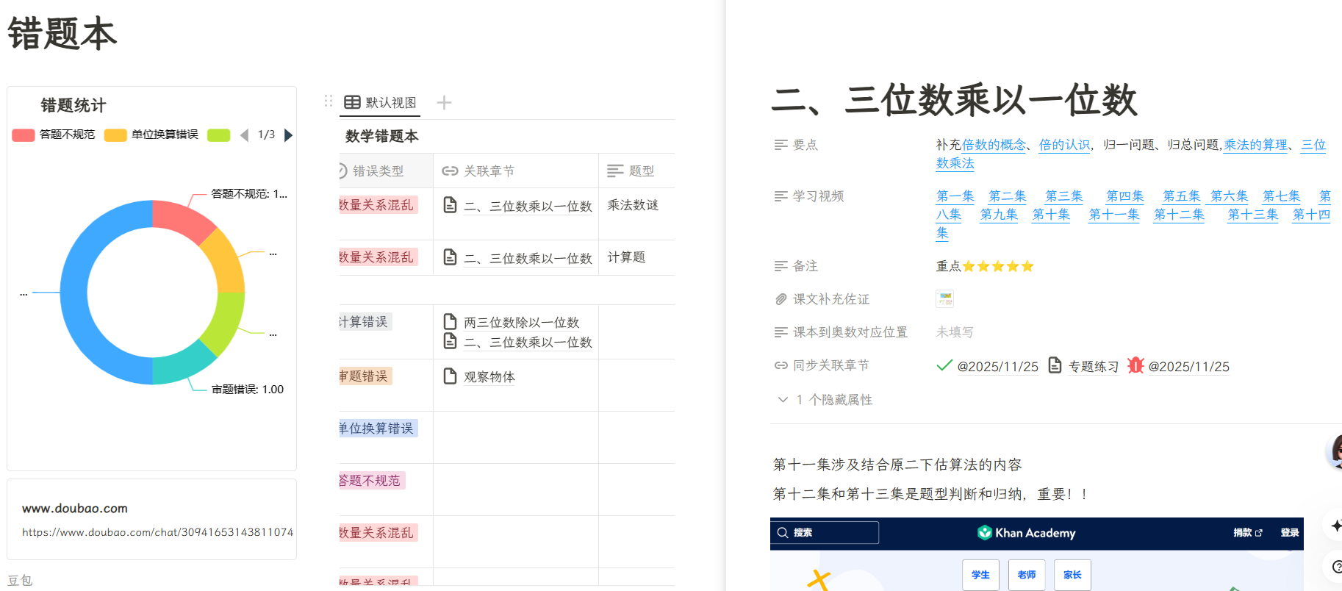Go to next legend page arrow
This screenshot has height=591, width=1342.
(x=288, y=135)
